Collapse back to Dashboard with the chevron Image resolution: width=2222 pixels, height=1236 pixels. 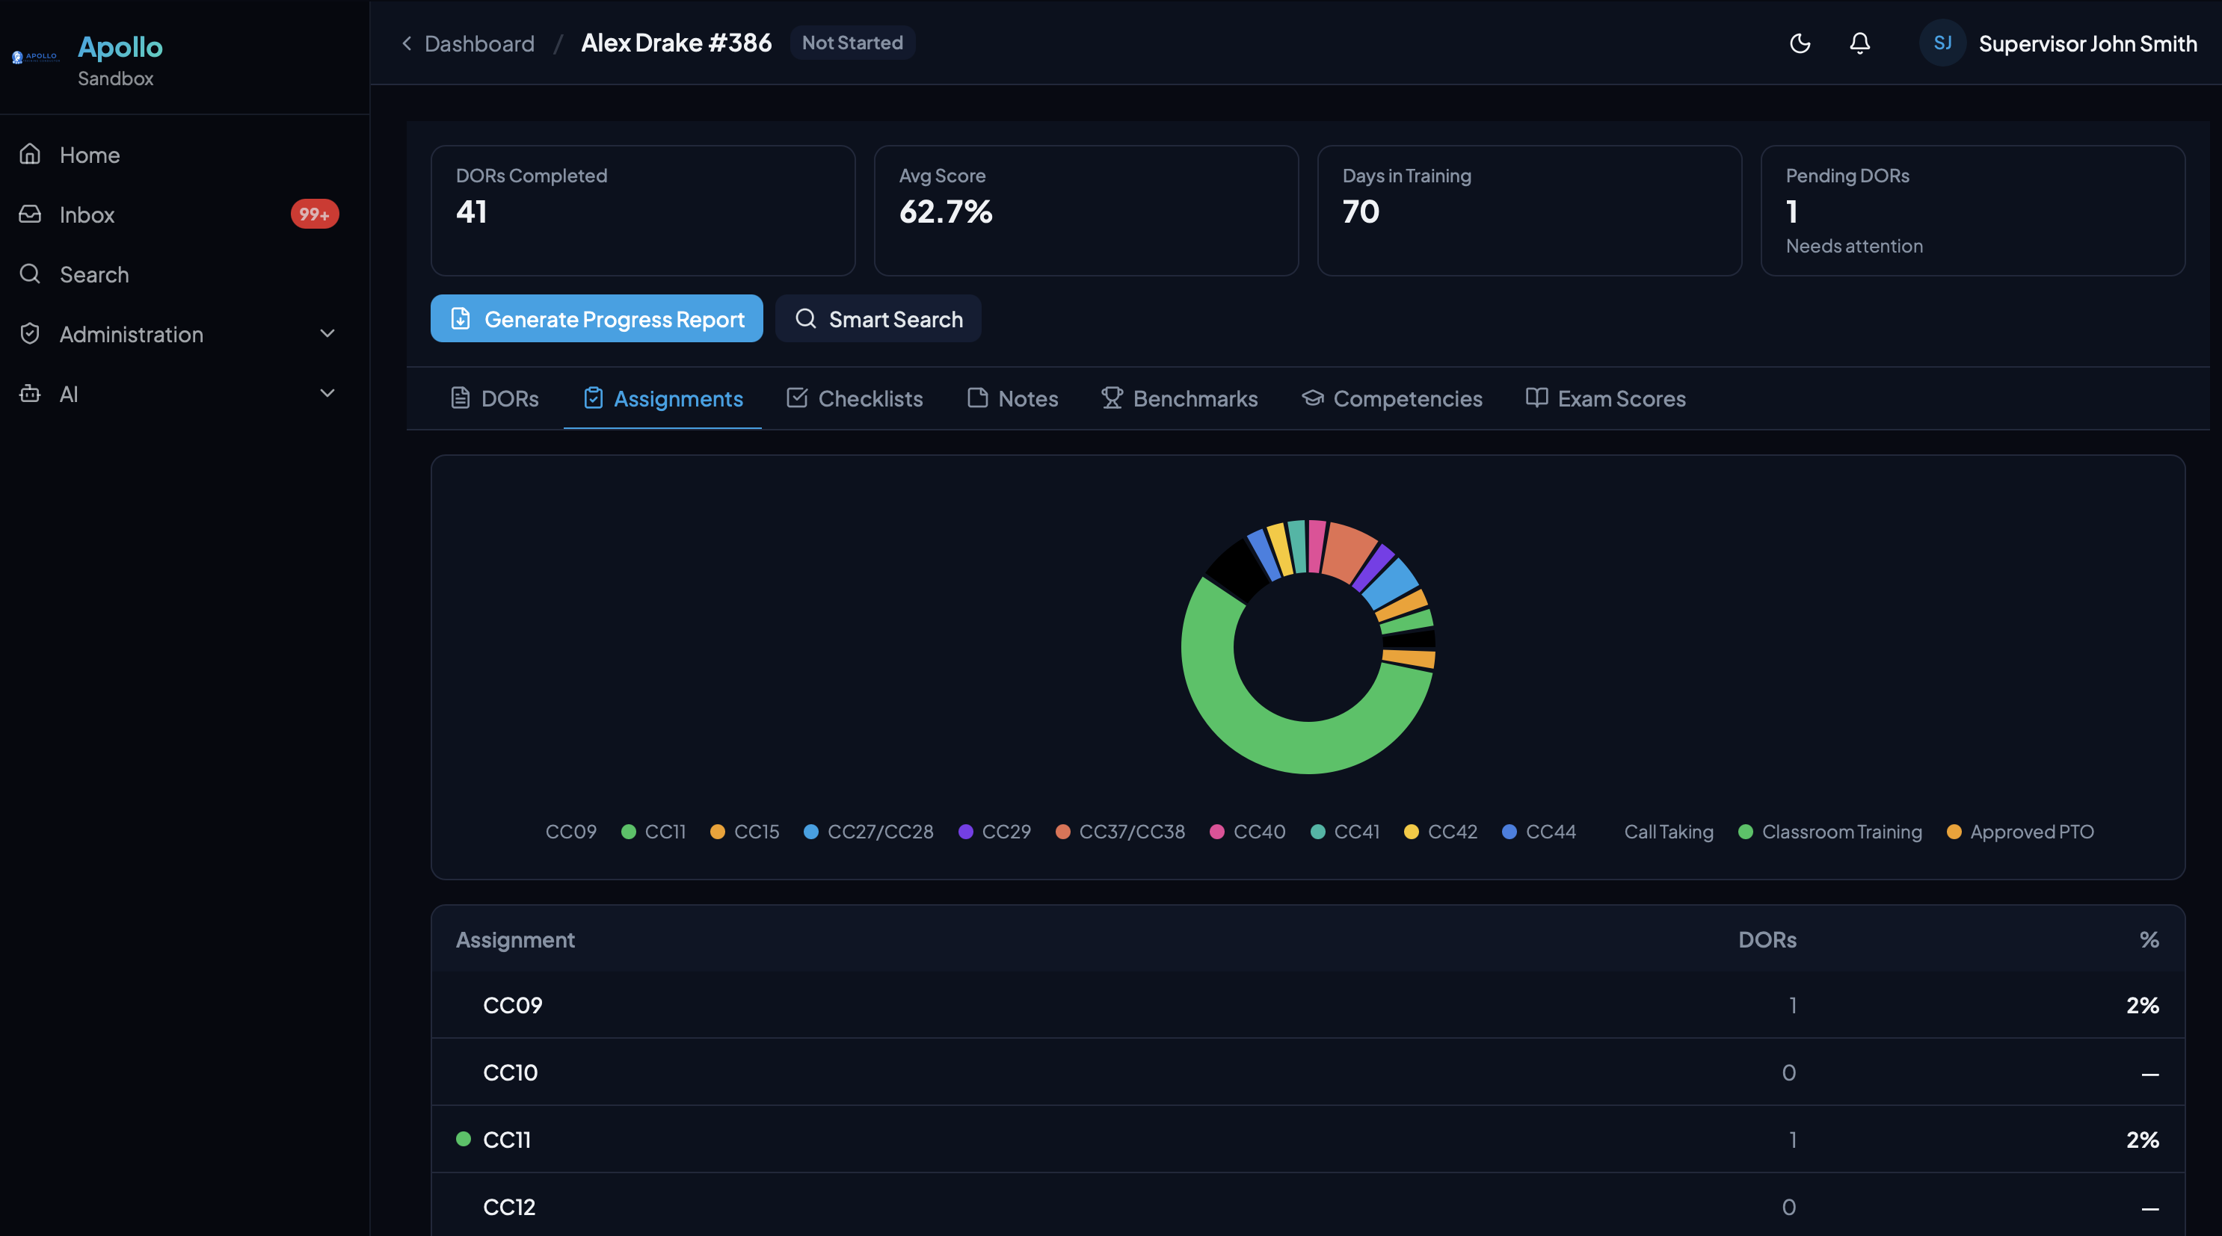[406, 43]
